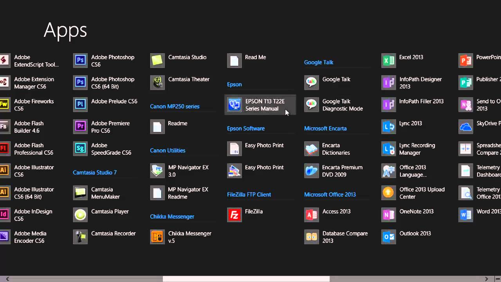Click the Google Talk group heading
The height and width of the screenshot is (282, 501).
point(319,62)
